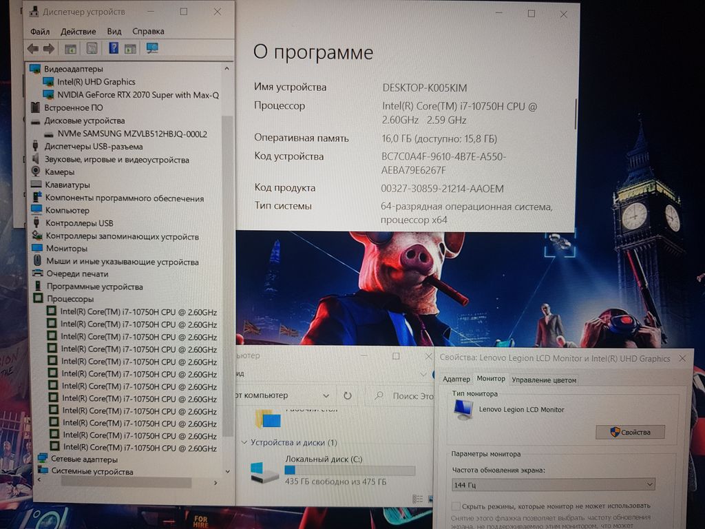Screen dimensions: 705x529
Task: Click the Камеры webcam icon
Action: point(36,172)
